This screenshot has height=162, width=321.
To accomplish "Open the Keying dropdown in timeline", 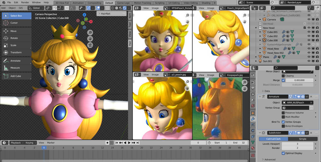I will point(30,143).
